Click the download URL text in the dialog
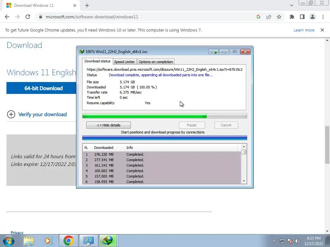 point(165,69)
